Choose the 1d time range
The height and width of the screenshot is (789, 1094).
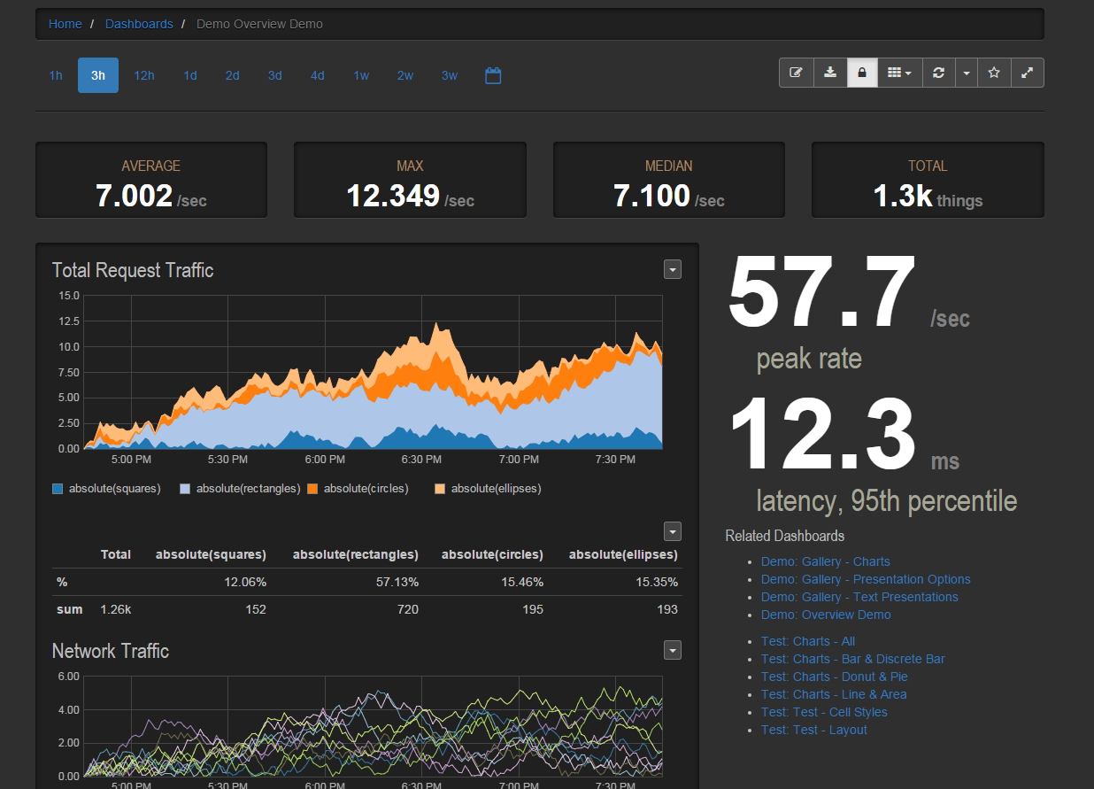[x=190, y=75]
